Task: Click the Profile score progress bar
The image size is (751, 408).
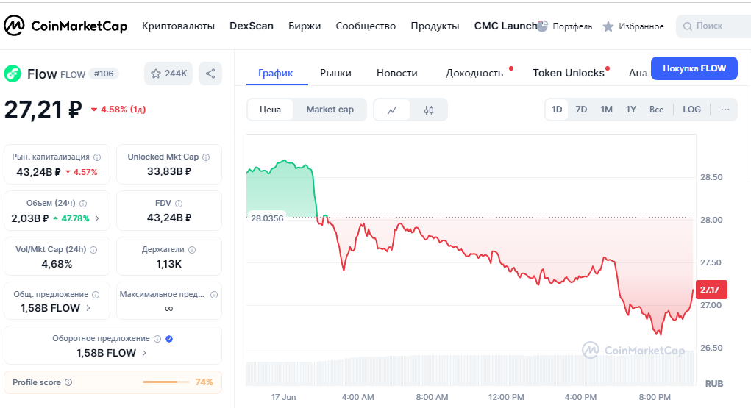Action: [165, 382]
